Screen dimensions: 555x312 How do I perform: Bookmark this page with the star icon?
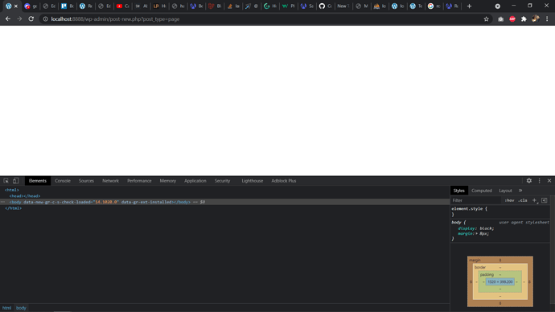pos(487,19)
